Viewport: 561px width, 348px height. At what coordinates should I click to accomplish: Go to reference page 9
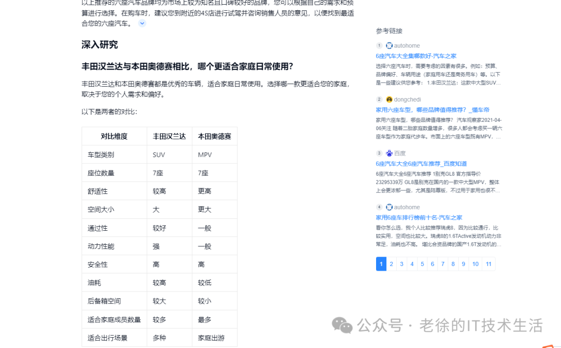tap(463, 264)
